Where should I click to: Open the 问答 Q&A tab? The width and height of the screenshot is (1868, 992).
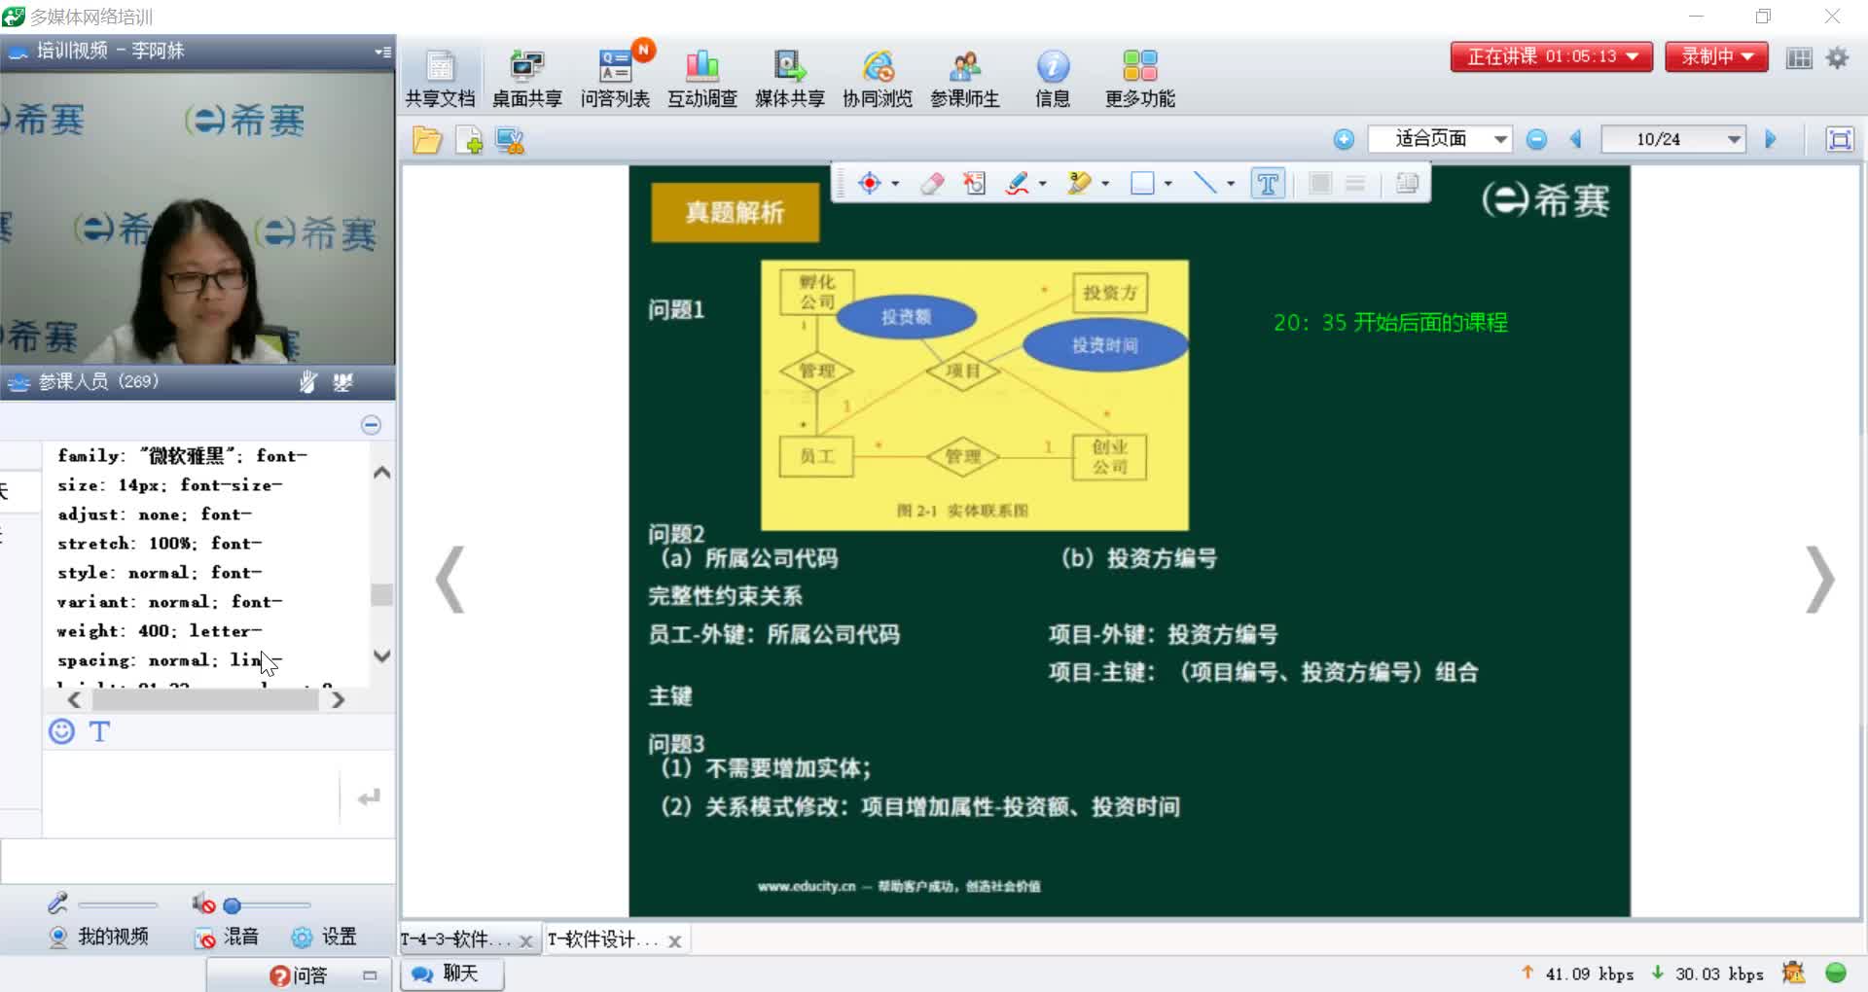pyautogui.click(x=299, y=974)
